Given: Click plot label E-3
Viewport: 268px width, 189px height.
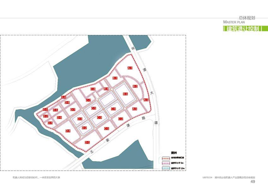Looking at the screenshot, I should click(45, 109).
